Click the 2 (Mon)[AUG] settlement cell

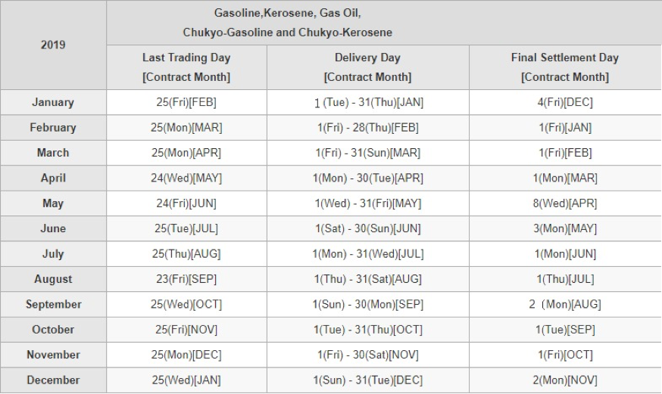(x=565, y=305)
